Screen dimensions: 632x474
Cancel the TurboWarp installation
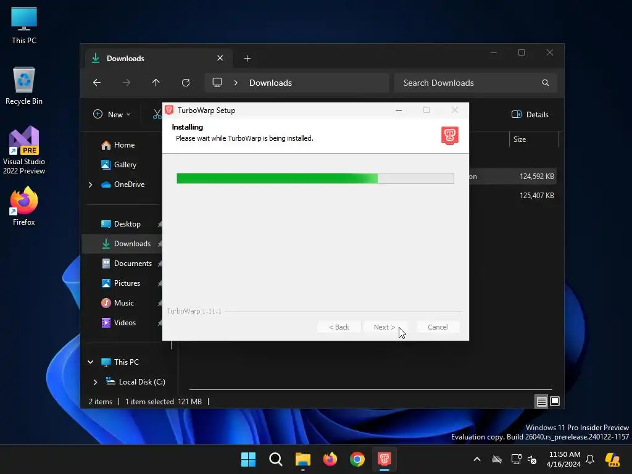point(438,327)
